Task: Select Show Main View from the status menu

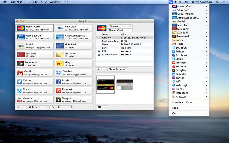Action: [182, 102]
